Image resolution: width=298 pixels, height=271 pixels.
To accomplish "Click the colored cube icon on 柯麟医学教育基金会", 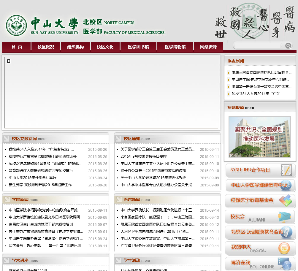I will pyautogui.click(x=286, y=200).
